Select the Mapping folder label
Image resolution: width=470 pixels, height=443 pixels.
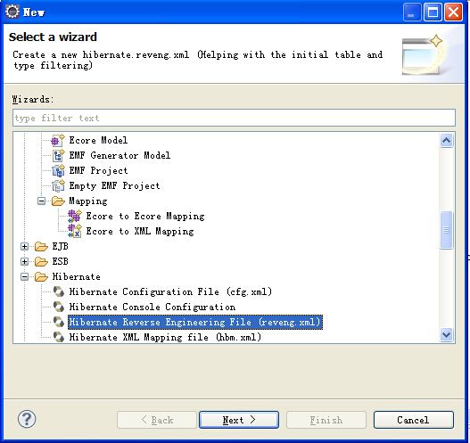(x=88, y=201)
